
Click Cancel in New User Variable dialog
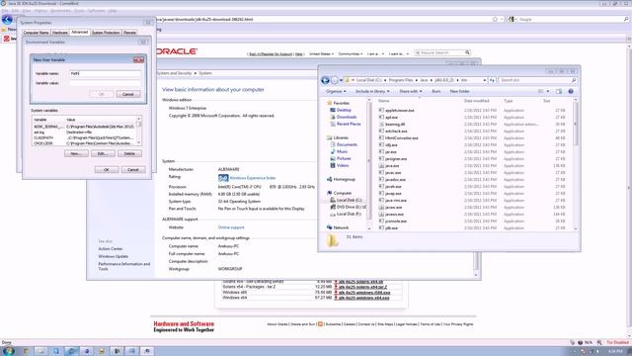pyautogui.click(x=128, y=94)
